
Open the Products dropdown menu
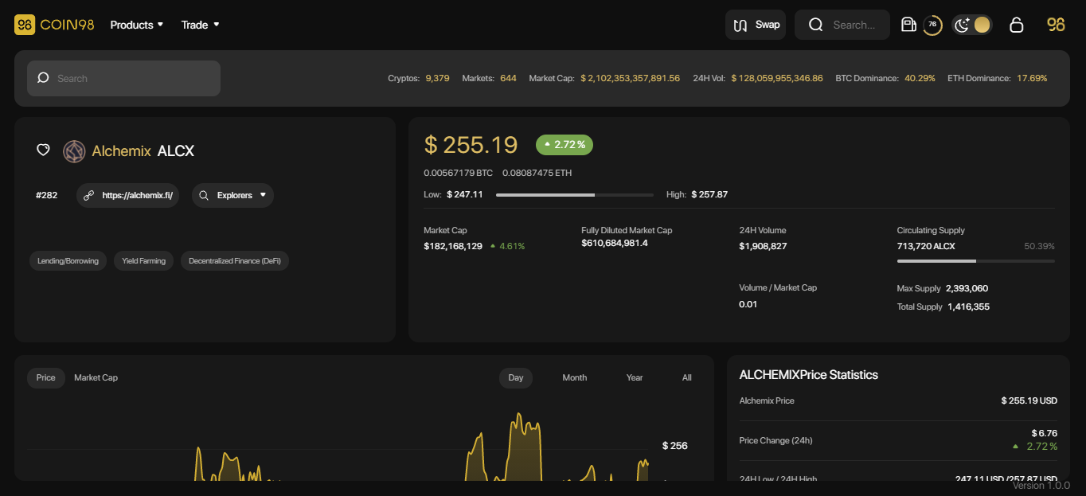(137, 25)
